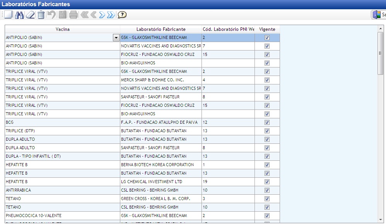Click the highlighted GSK - GLAXOSMITHKLINE BEECHAM cell
The width and height of the screenshot is (386, 224).
tap(161, 37)
